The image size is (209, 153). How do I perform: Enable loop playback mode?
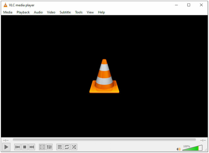pos(67,147)
